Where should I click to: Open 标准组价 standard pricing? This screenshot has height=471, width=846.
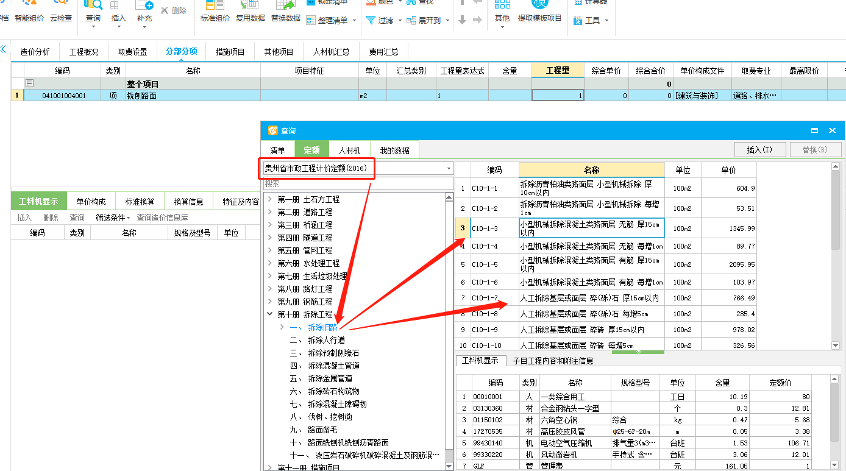pyautogui.click(x=215, y=12)
